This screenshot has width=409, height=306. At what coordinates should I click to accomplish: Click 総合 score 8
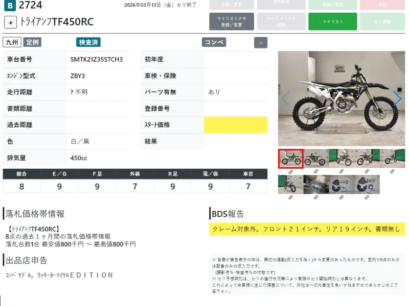tap(21, 186)
